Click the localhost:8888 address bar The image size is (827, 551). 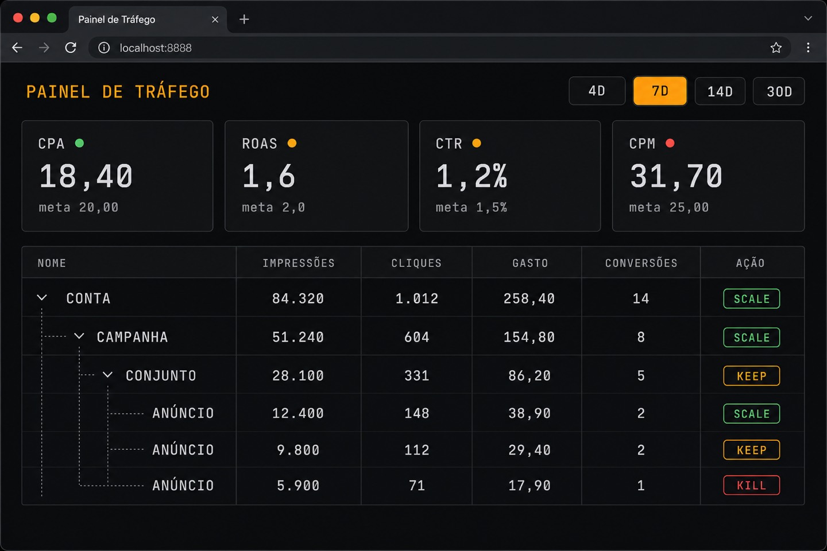(439, 48)
